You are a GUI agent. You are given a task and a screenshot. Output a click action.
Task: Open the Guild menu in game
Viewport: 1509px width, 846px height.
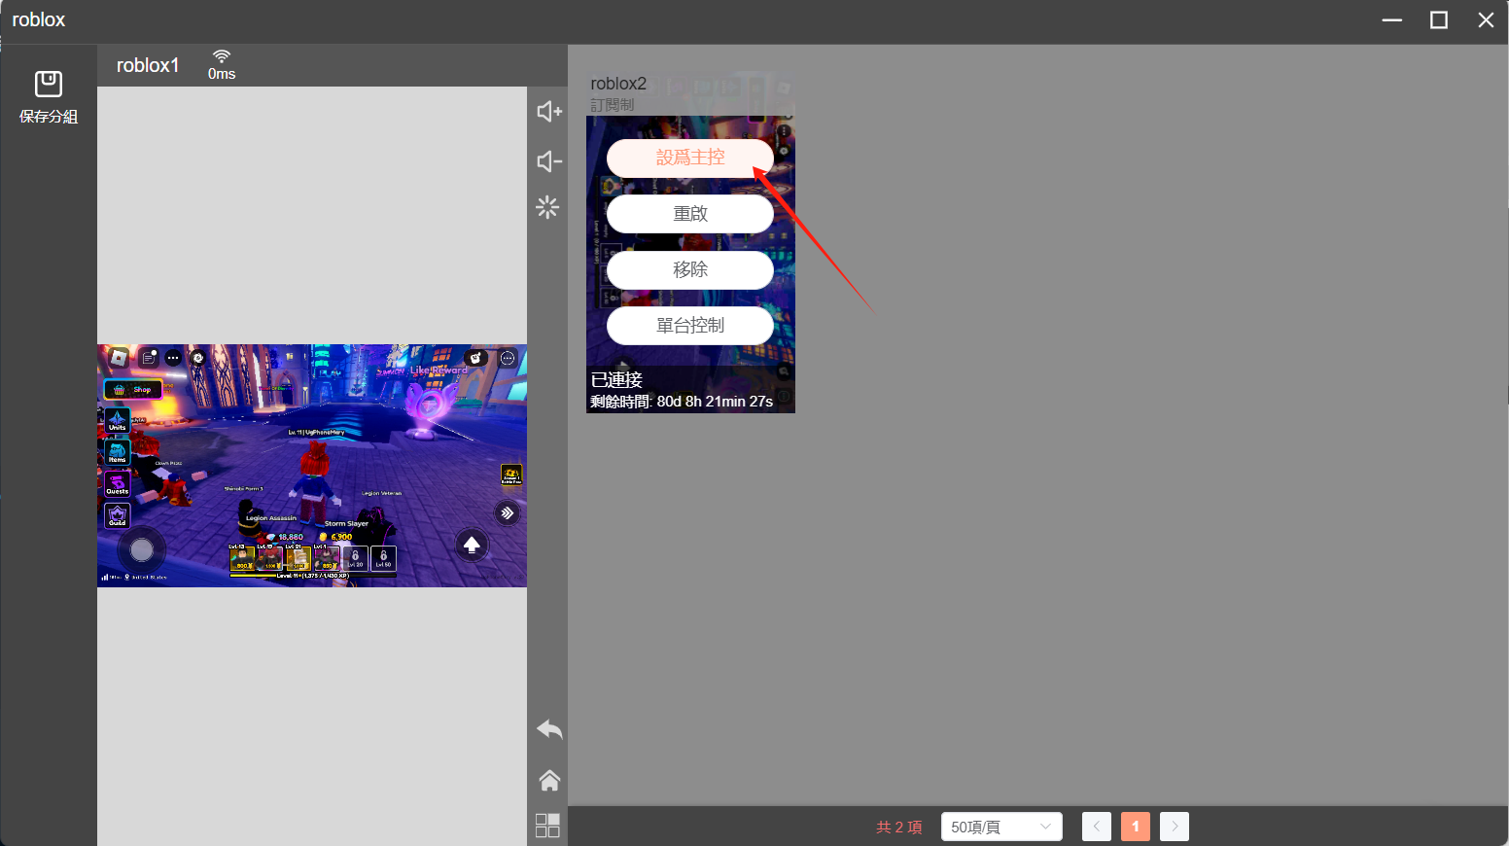118,515
